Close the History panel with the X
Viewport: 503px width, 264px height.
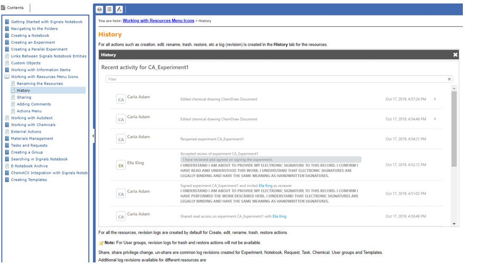[455, 55]
